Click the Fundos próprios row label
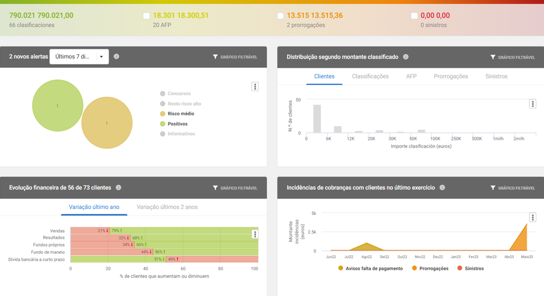 point(49,245)
